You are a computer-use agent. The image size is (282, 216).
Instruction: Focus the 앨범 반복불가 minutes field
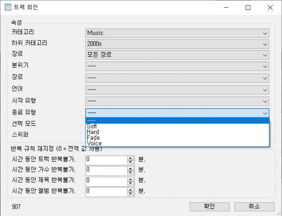106,191
